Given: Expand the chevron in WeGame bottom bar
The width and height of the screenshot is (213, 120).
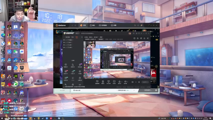Looking at the screenshot, I should (134, 90).
